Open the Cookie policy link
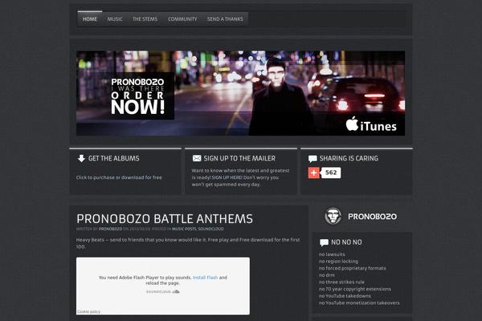The width and height of the screenshot is (482, 321). click(x=88, y=312)
